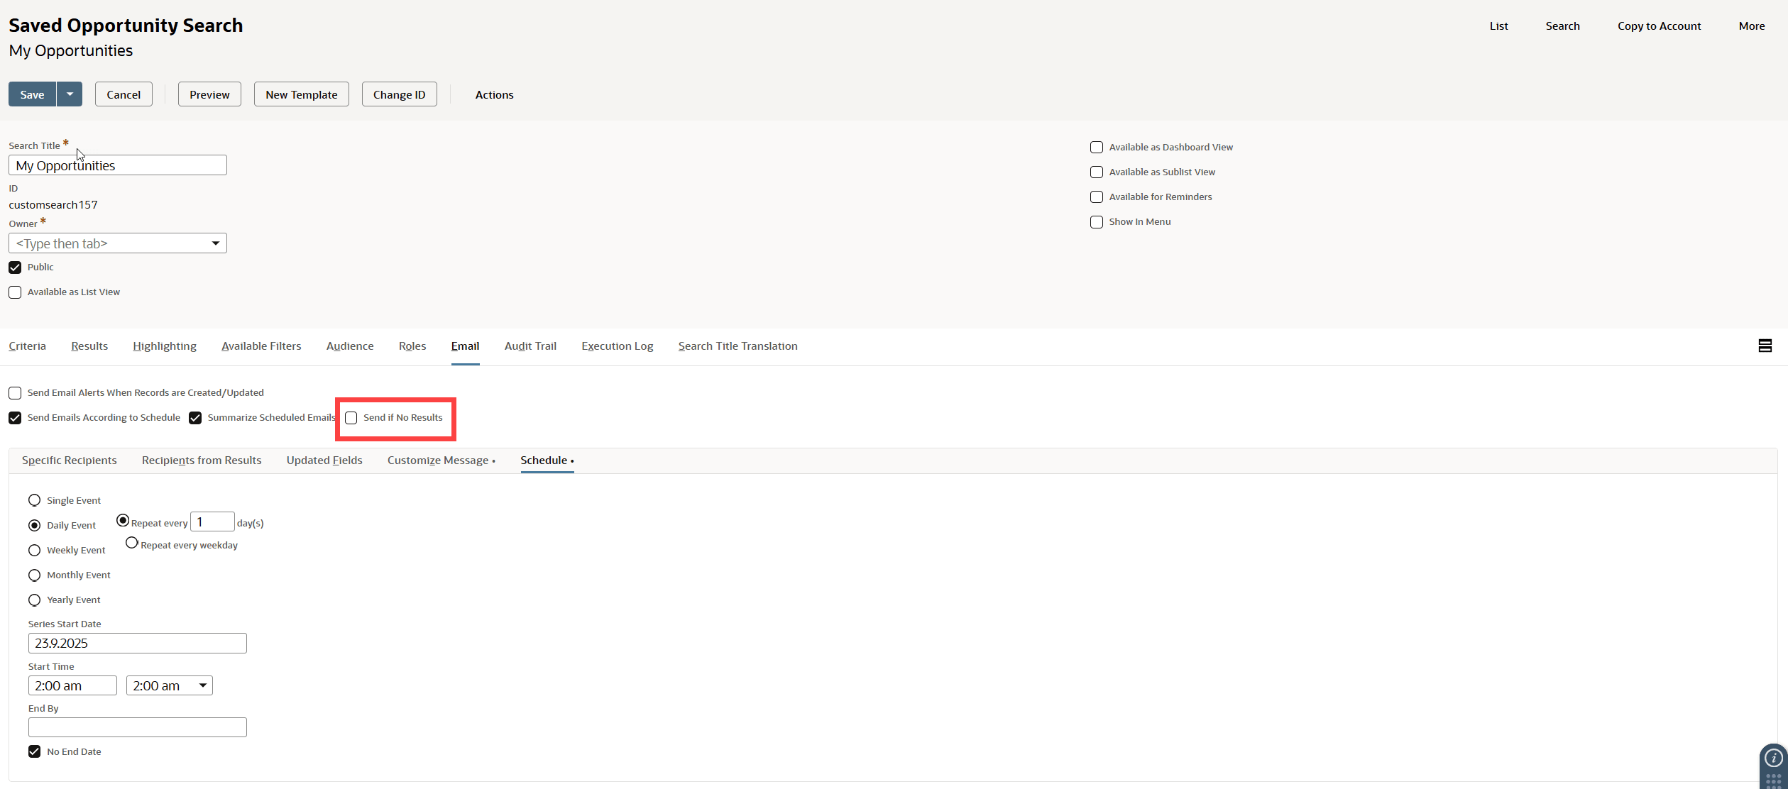This screenshot has height=789, width=1788.
Task: Expand the Save button dropdown arrow
Action: pyautogui.click(x=70, y=94)
